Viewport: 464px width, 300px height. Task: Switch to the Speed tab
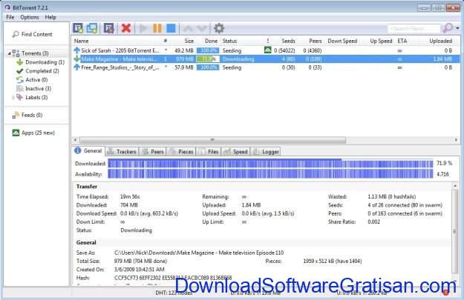pyautogui.click(x=236, y=152)
